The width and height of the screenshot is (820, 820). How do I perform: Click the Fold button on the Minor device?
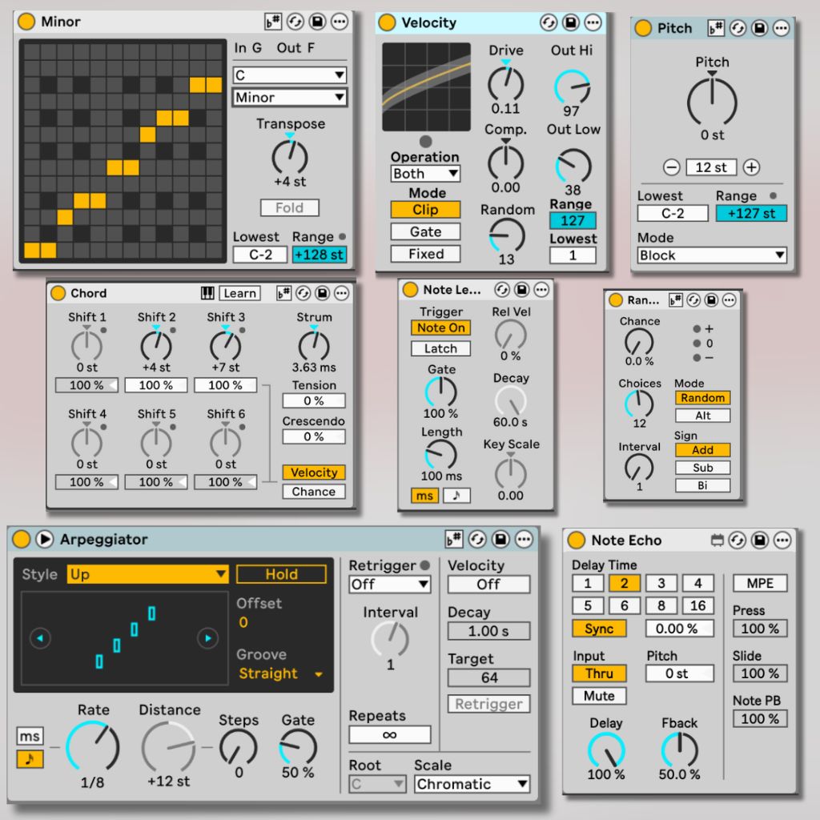tap(289, 207)
